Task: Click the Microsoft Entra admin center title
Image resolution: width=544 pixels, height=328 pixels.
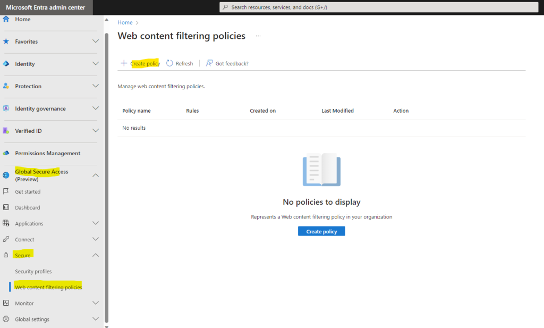Action: 46,7
